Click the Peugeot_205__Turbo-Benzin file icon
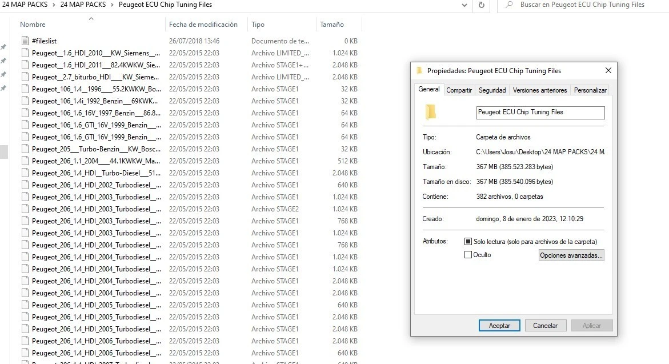 [x=25, y=149]
